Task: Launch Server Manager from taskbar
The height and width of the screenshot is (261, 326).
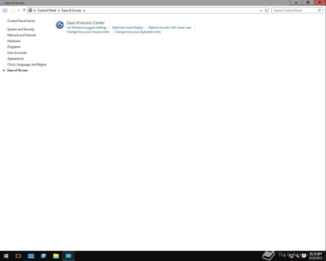Action: click(31, 256)
